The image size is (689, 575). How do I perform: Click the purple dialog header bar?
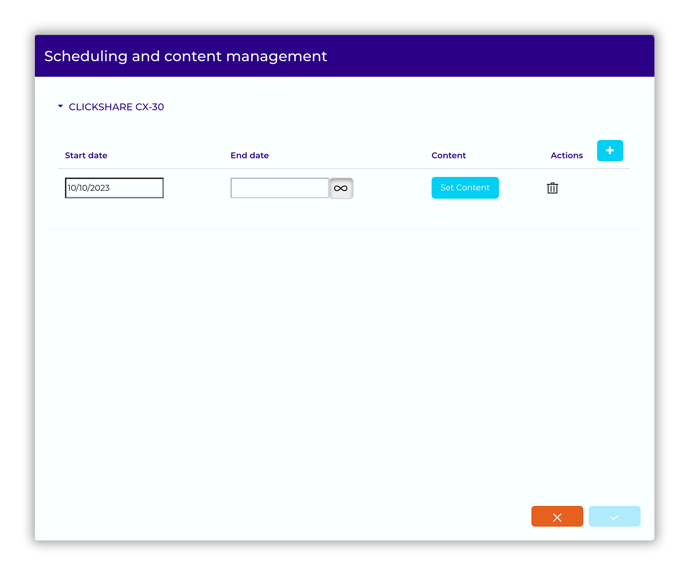click(x=484, y=56)
